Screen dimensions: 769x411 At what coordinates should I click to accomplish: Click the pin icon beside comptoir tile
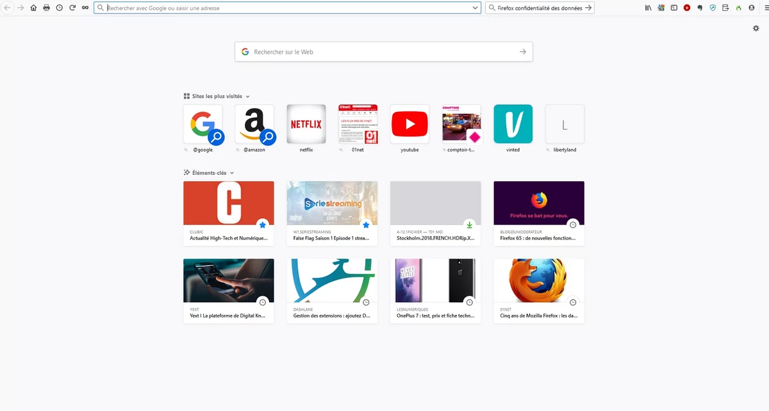click(x=443, y=150)
